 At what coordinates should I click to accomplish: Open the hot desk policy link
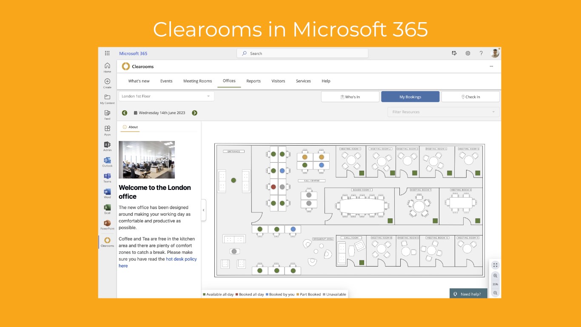pyautogui.click(x=181, y=259)
